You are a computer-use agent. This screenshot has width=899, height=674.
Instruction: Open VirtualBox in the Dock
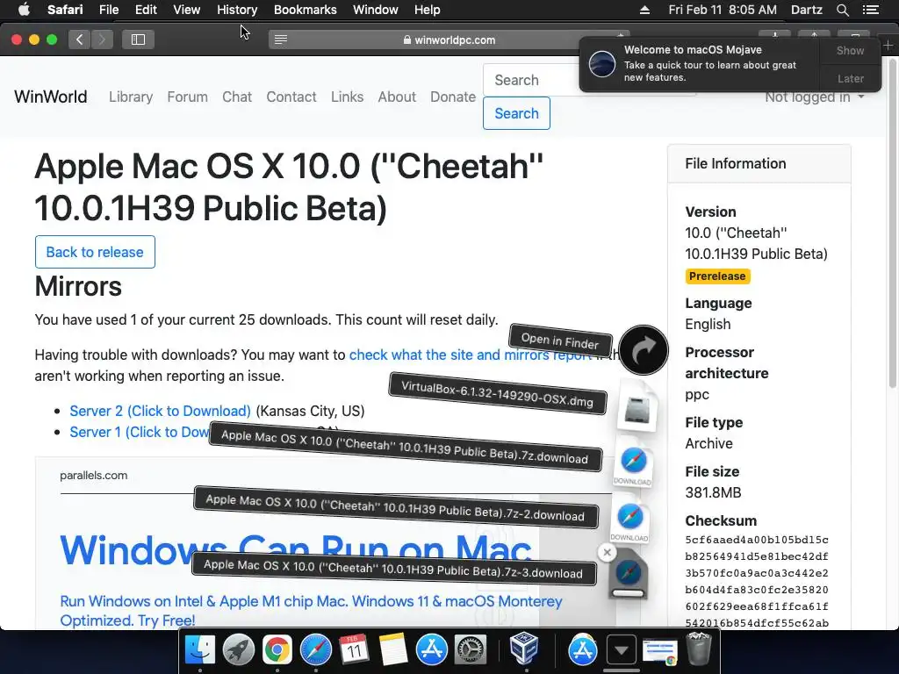click(x=524, y=649)
